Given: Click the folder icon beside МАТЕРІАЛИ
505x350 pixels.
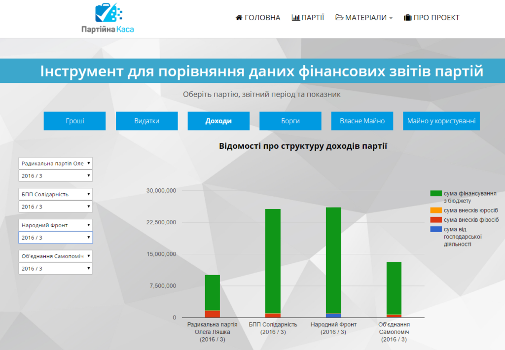Looking at the screenshot, I should [339, 17].
